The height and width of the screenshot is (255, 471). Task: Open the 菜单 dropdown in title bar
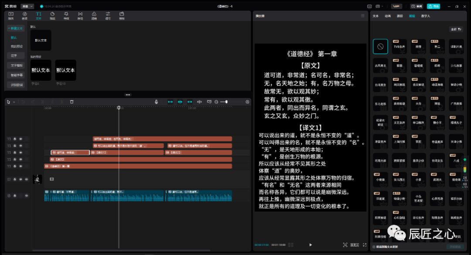pos(27,6)
